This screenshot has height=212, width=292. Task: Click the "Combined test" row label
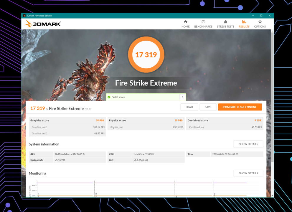coord(197,127)
